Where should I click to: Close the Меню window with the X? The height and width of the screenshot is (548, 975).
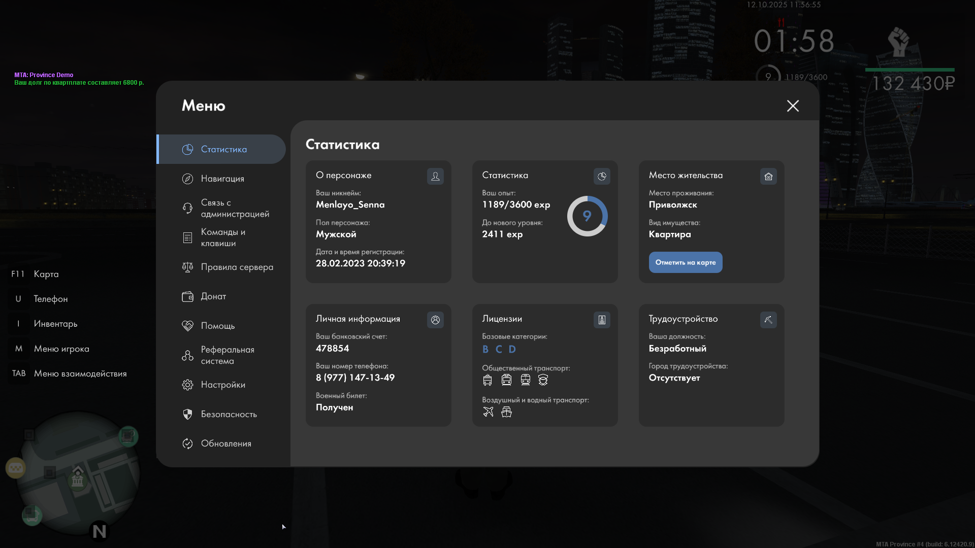[793, 106]
